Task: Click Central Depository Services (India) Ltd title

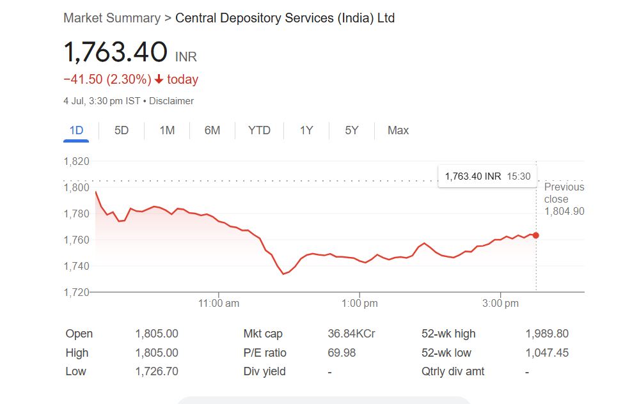Action: click(x=285, y=18)
